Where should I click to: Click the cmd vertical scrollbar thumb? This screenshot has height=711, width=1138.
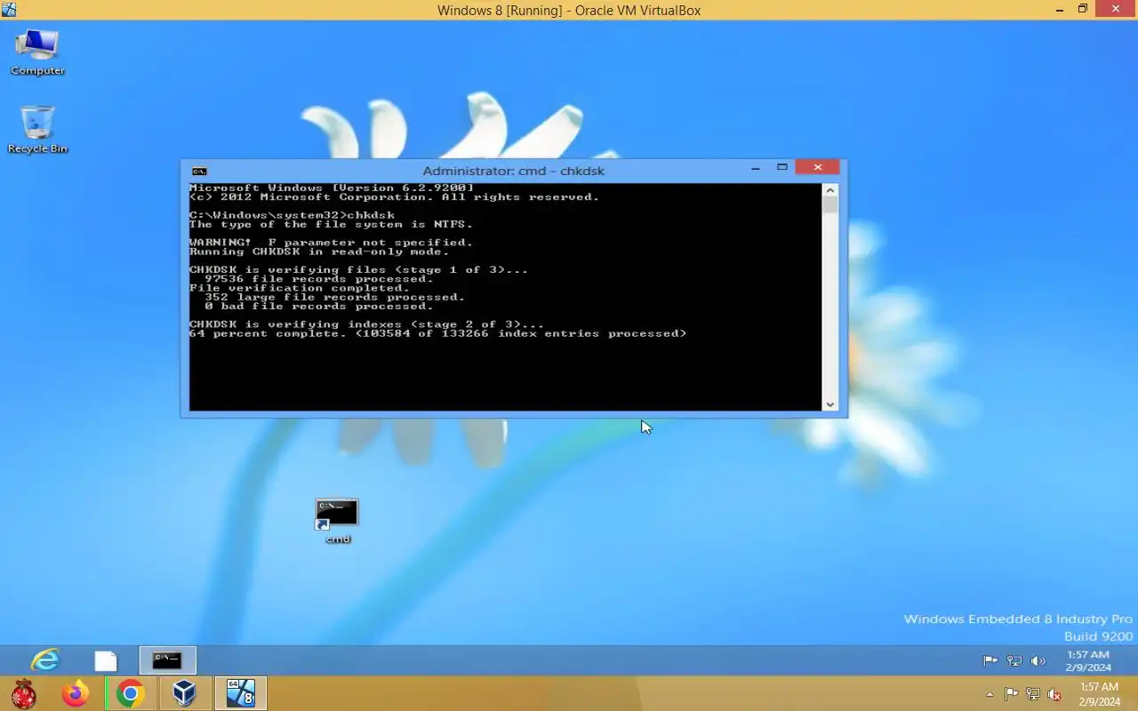[x=830, y=204]
